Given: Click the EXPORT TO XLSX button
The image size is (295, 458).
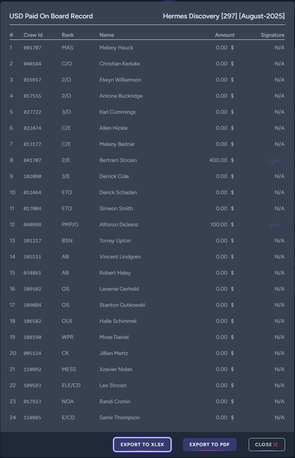Looking at the screenshot, I should point(142,445).
